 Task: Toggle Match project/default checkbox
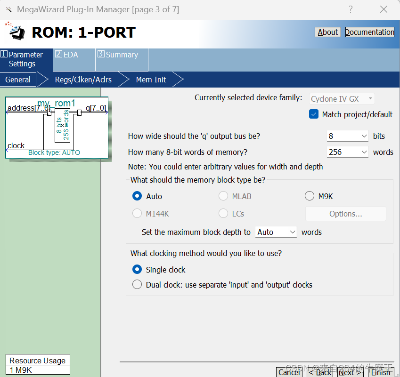[x=313, y=114]
